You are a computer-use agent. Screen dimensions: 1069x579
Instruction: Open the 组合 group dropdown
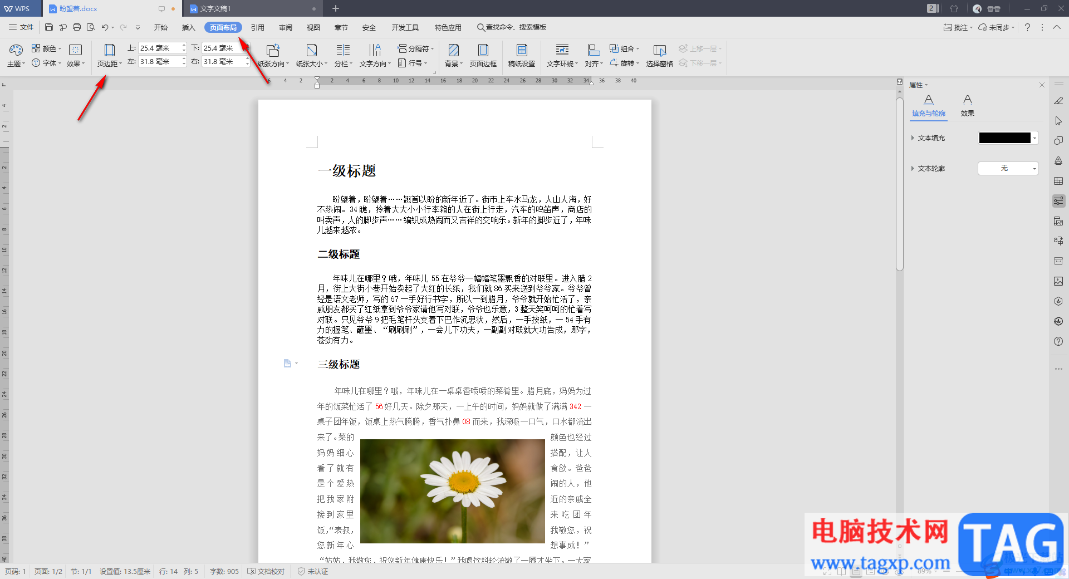(624, 48)
